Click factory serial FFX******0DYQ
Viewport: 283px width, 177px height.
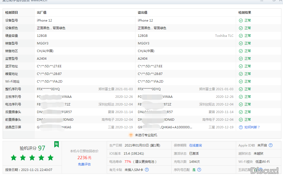coord(48,89)
